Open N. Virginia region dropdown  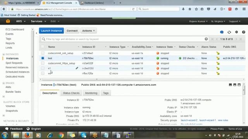click(218, 21)
